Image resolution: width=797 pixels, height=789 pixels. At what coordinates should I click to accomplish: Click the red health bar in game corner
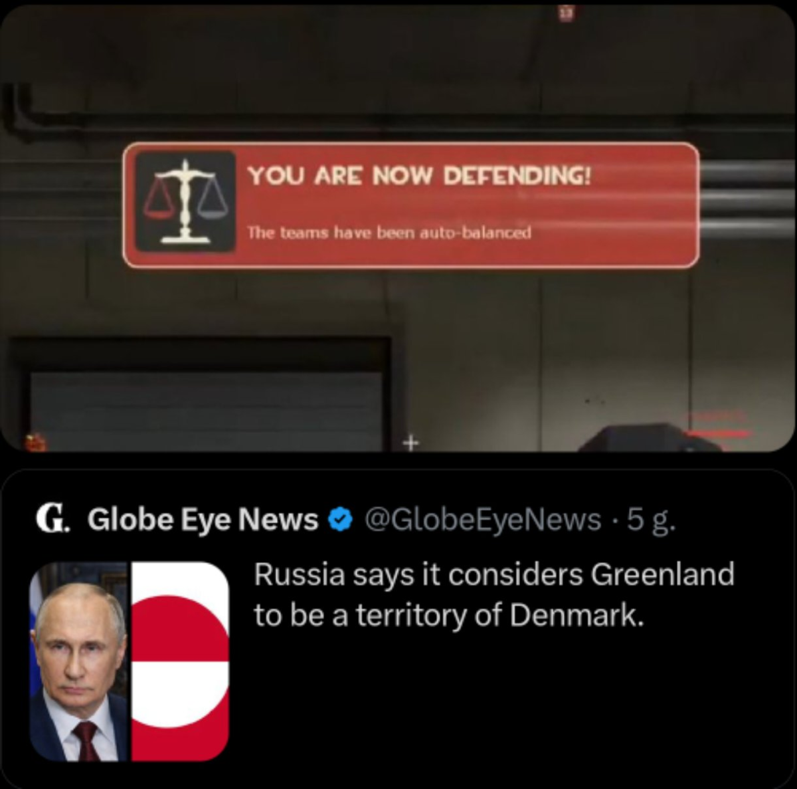point(717,433)
